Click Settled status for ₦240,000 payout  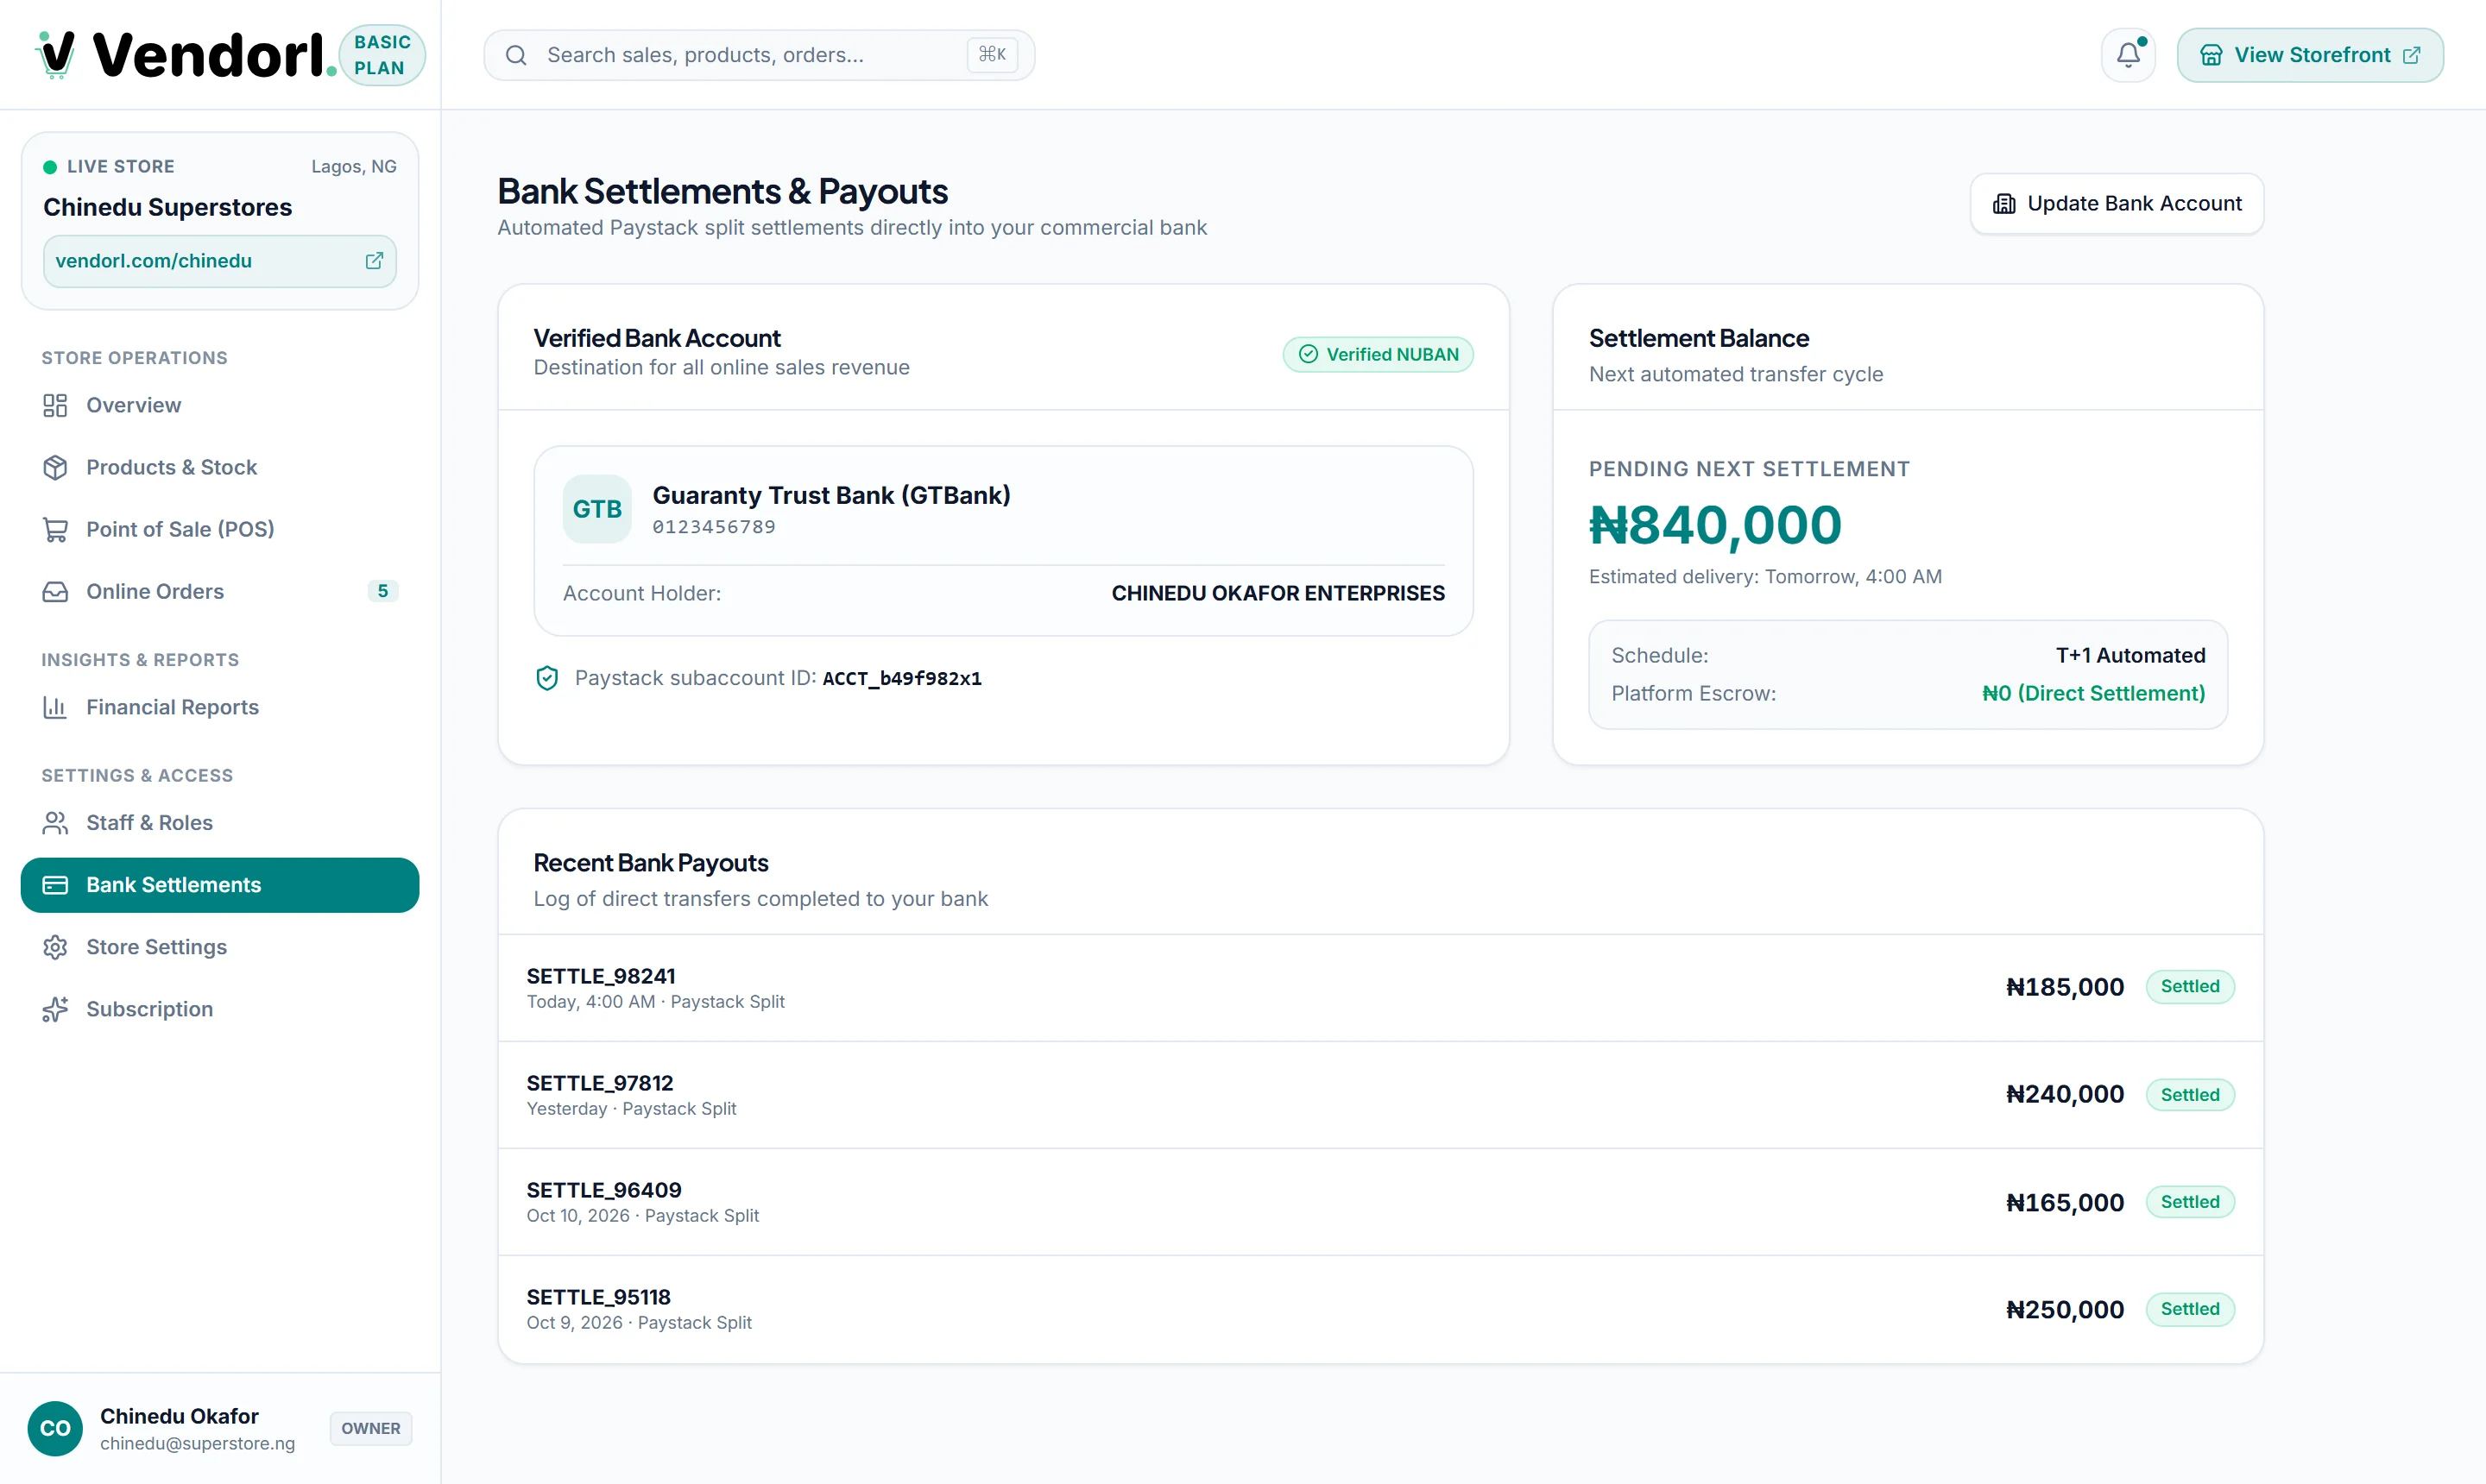click(2190, 1095)
